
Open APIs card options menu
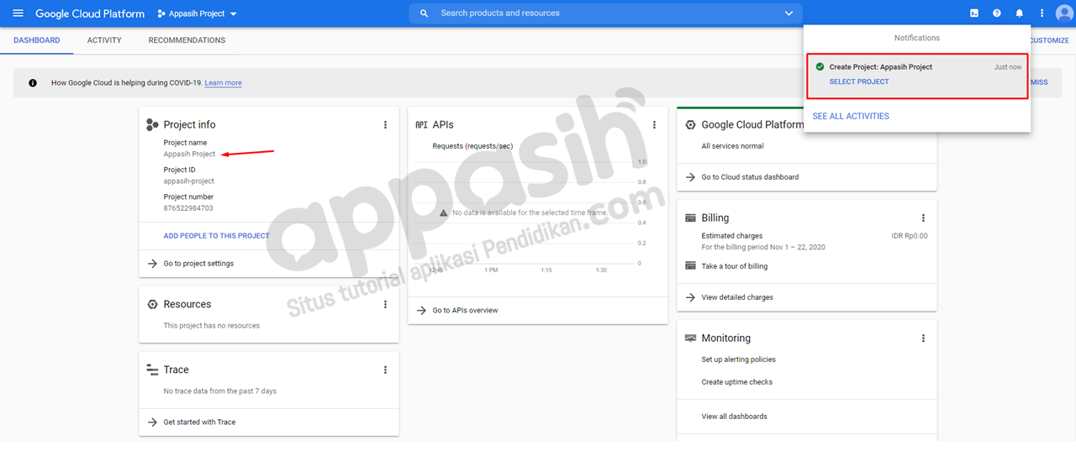click(x=654, y=124)
